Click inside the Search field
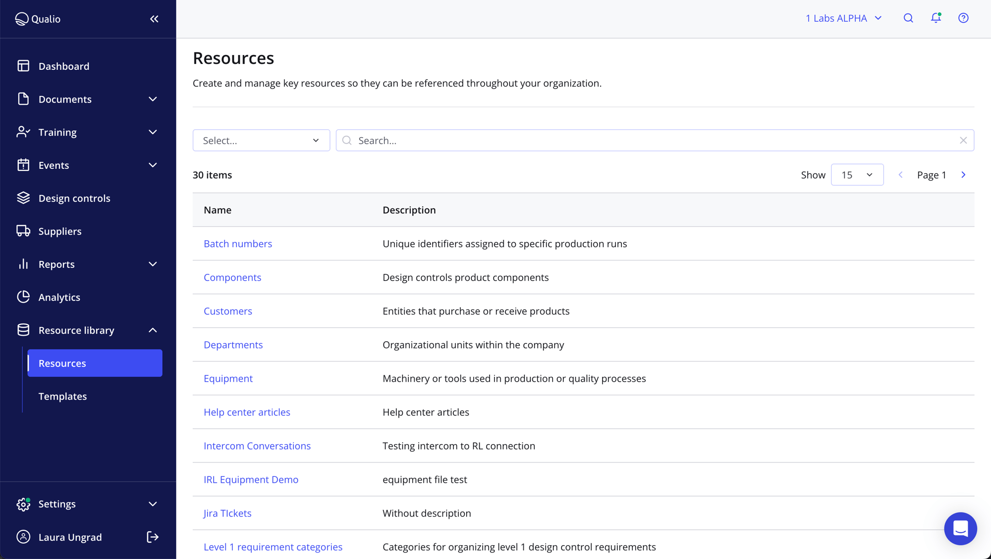Screen dimensions: 991x559 tap(545, 140)
